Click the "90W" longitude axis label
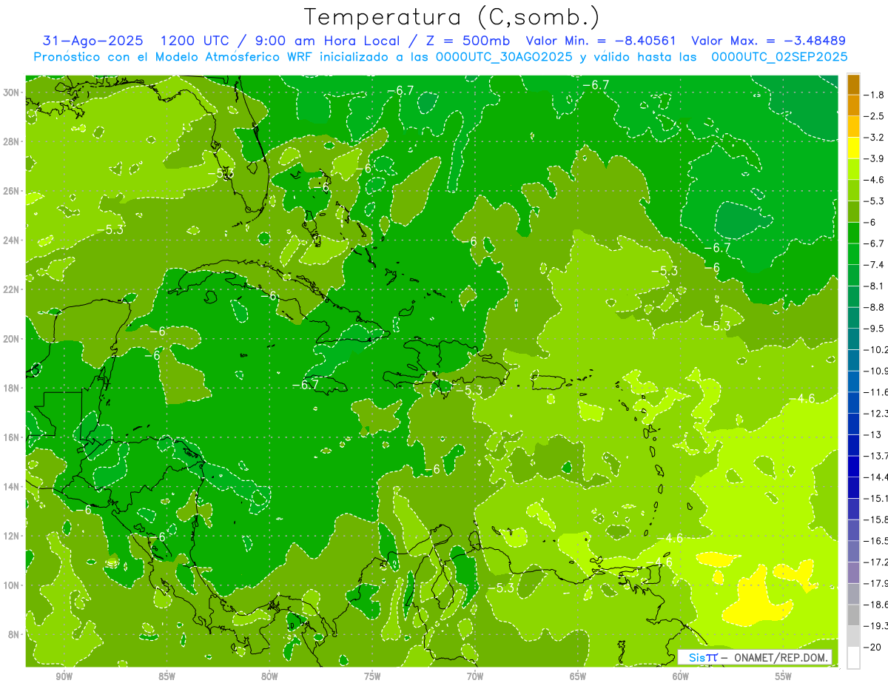 pos(64,676)
